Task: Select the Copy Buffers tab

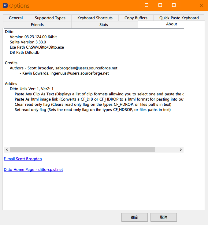Action: coord(136,18)
